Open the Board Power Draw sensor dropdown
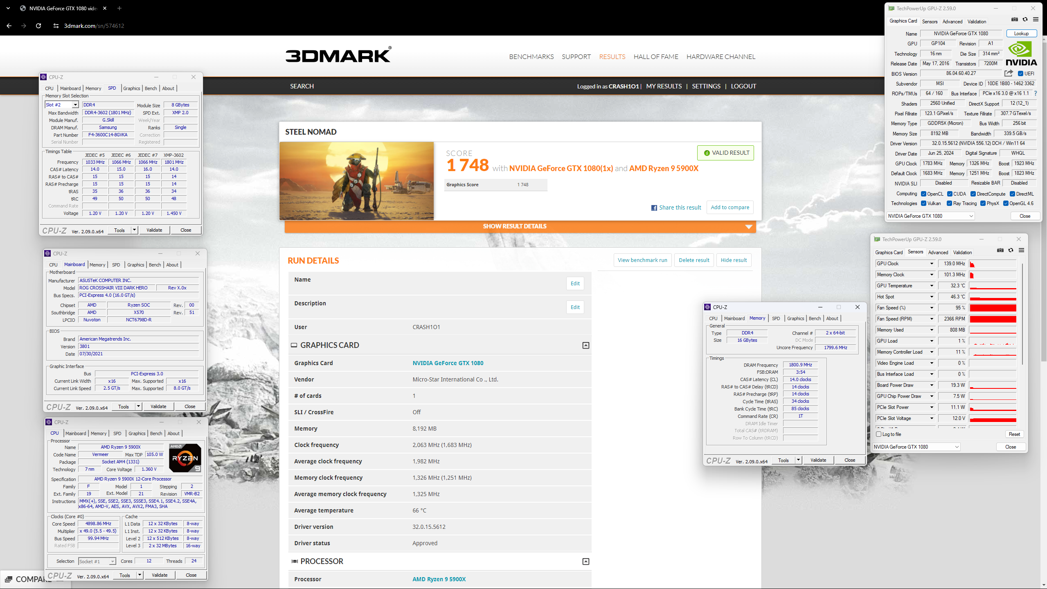 click(932, 385)
